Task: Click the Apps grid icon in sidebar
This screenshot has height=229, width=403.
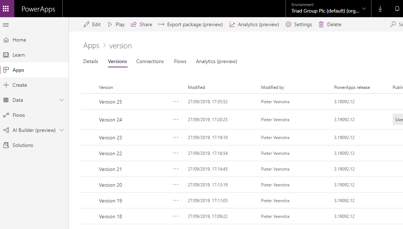Action: click(x=6, y=70)
